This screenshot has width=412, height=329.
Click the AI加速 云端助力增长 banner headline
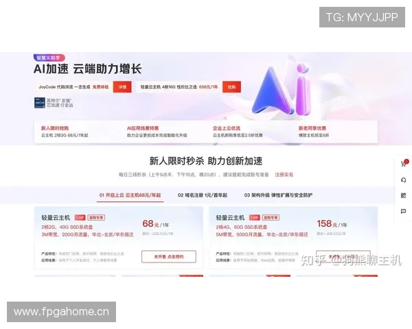coord(87,69)
